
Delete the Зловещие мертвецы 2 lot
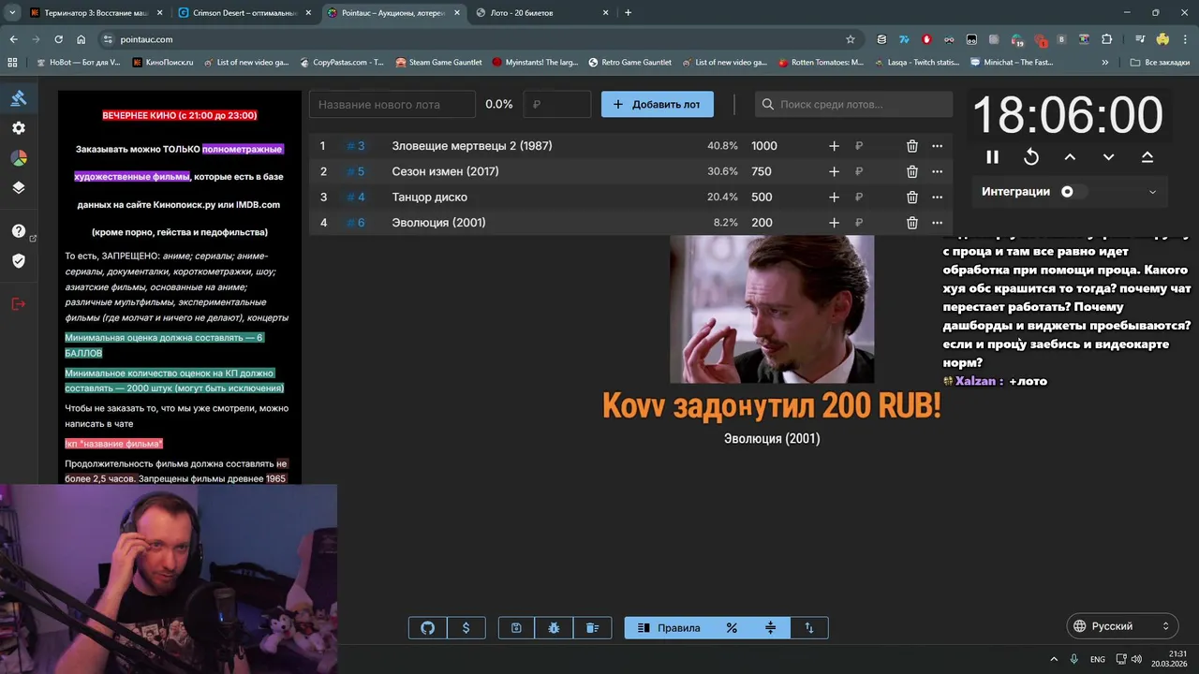911,146
